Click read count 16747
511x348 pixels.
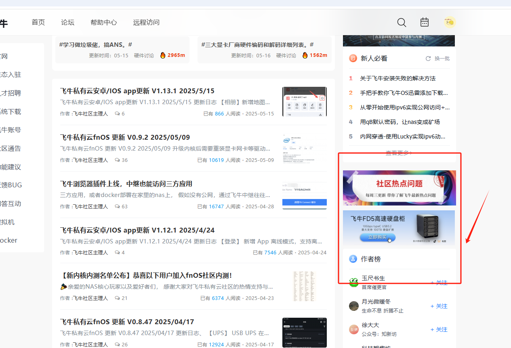[x=216, y=207]
